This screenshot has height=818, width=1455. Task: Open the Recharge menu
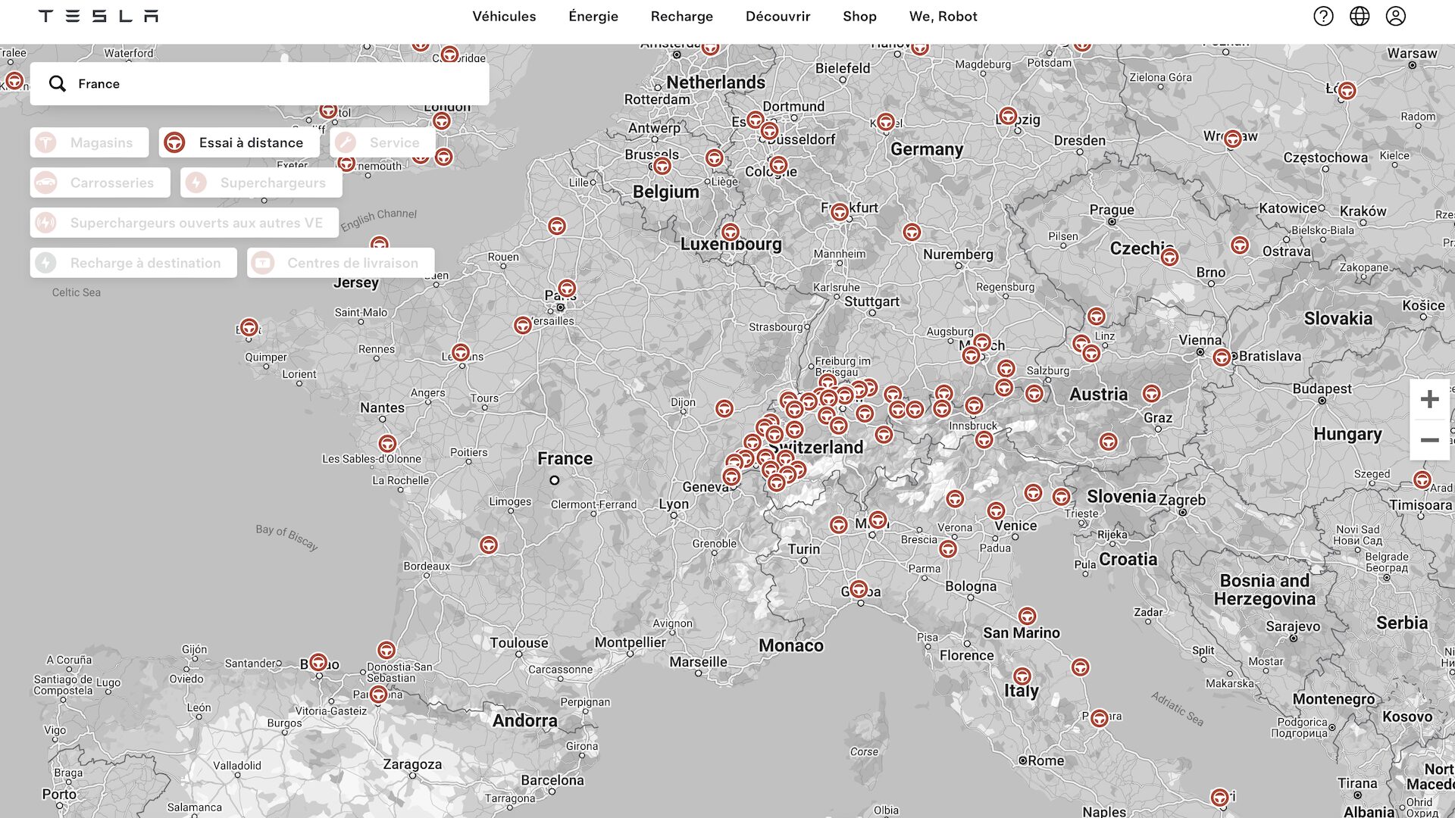(x=682, y=16)
